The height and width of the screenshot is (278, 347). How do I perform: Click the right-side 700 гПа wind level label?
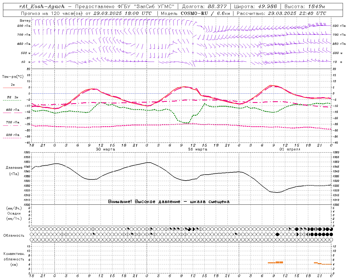click(339, 35)
